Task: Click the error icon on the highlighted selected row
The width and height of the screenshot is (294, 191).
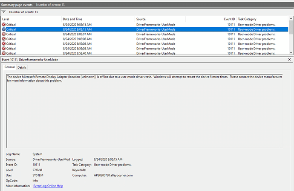Action: pyautogui.click(x=4, y=29)
